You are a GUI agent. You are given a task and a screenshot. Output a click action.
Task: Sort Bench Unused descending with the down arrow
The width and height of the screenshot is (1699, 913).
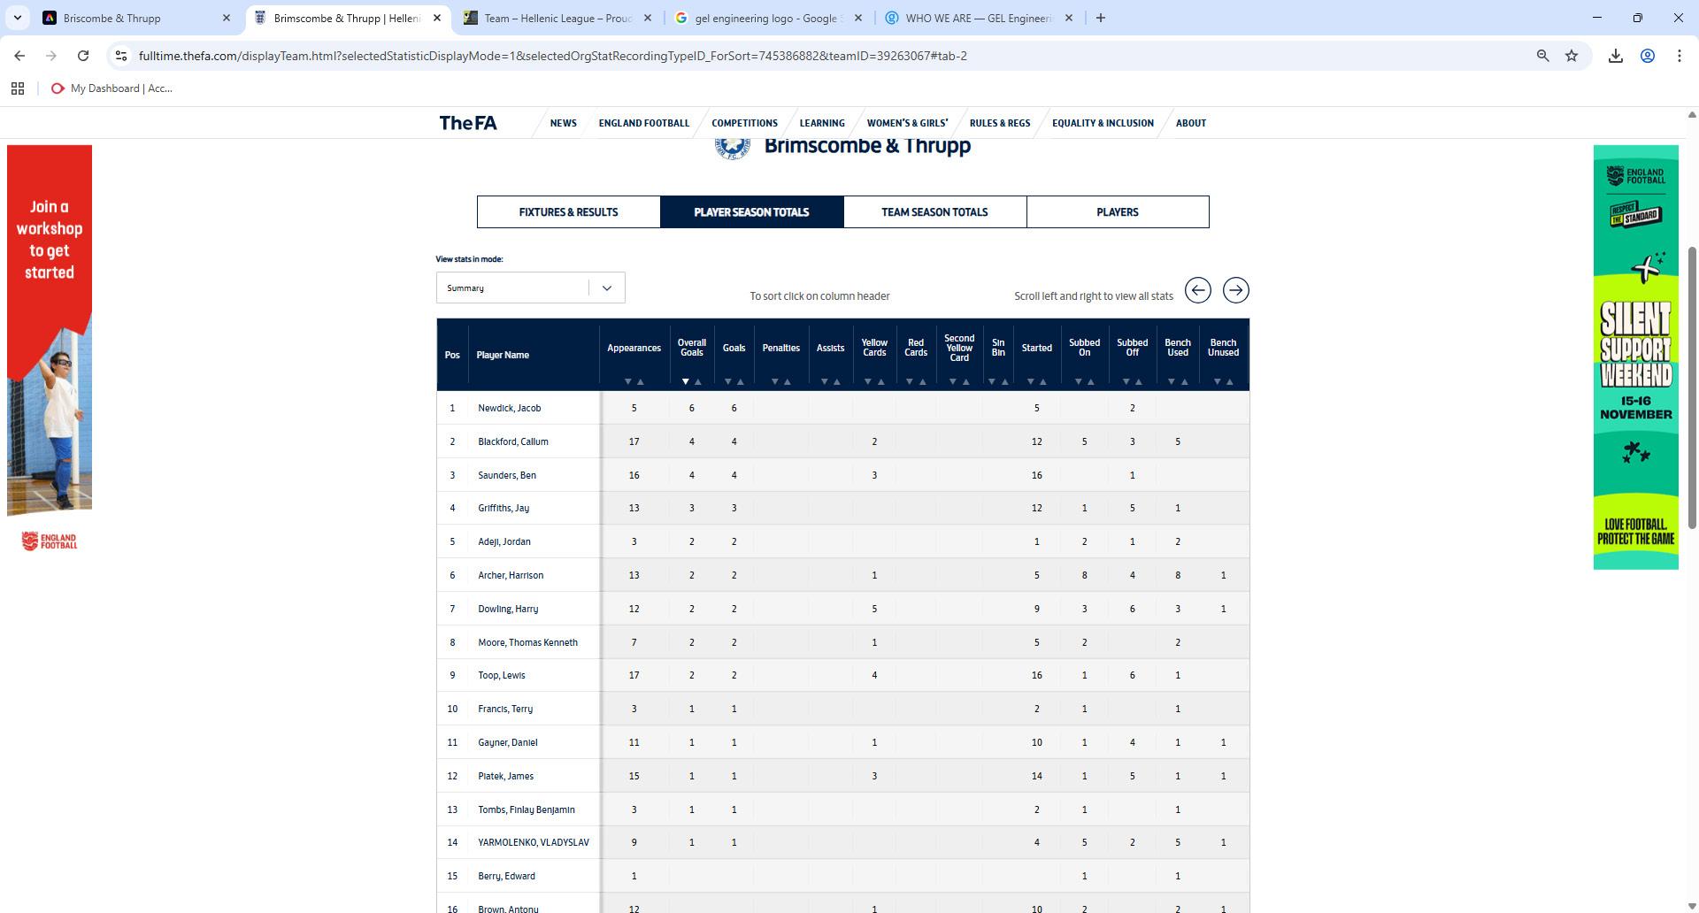tap(1217, 382)
